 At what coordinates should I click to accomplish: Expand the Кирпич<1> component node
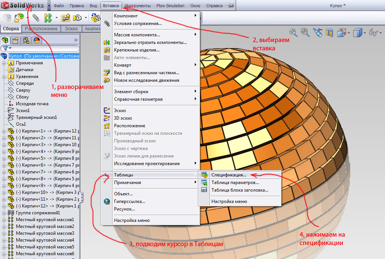tap(4, 131)
